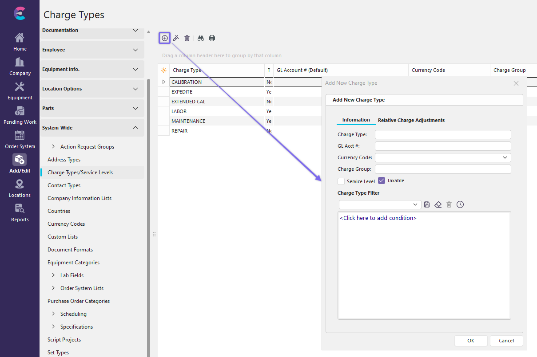
Task: Click the printer icon in toolbar
Action: (x=212, y=38)
